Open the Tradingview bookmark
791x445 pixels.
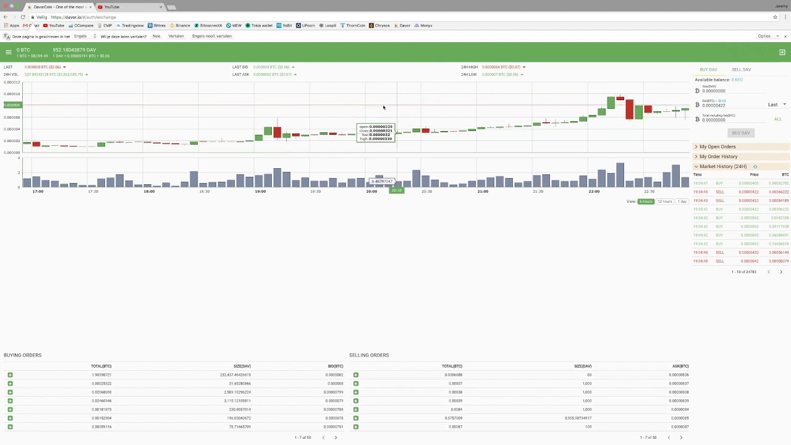coord(130,25)
